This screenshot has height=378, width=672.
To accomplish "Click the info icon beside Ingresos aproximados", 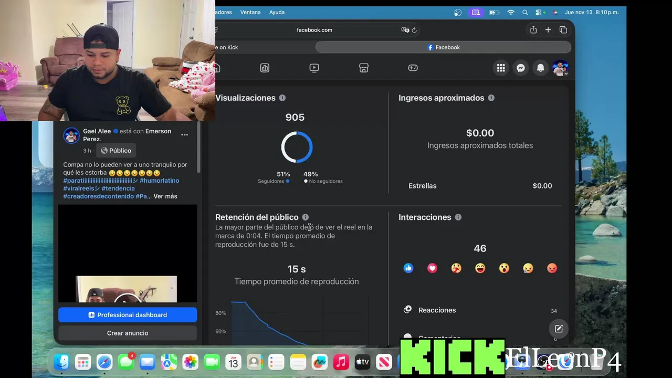I will point(491,98).
